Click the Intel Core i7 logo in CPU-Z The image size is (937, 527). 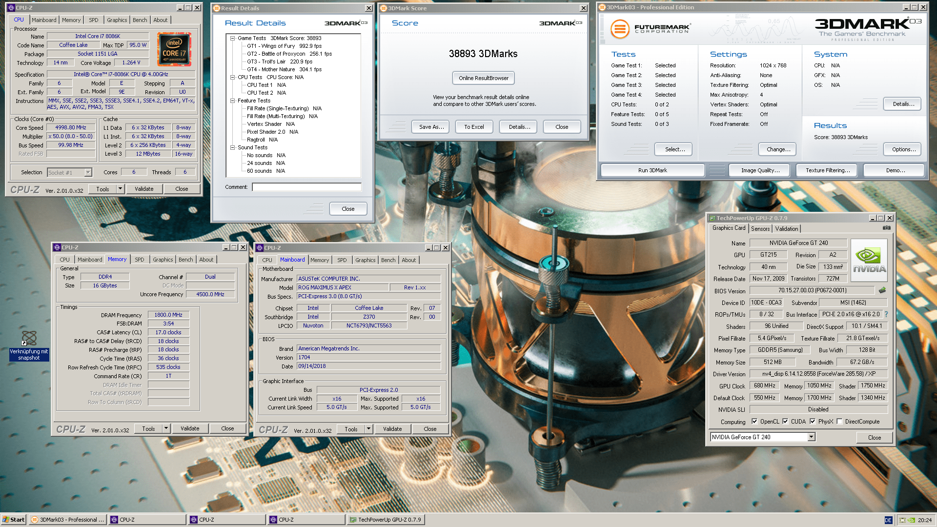pos(174,49)
